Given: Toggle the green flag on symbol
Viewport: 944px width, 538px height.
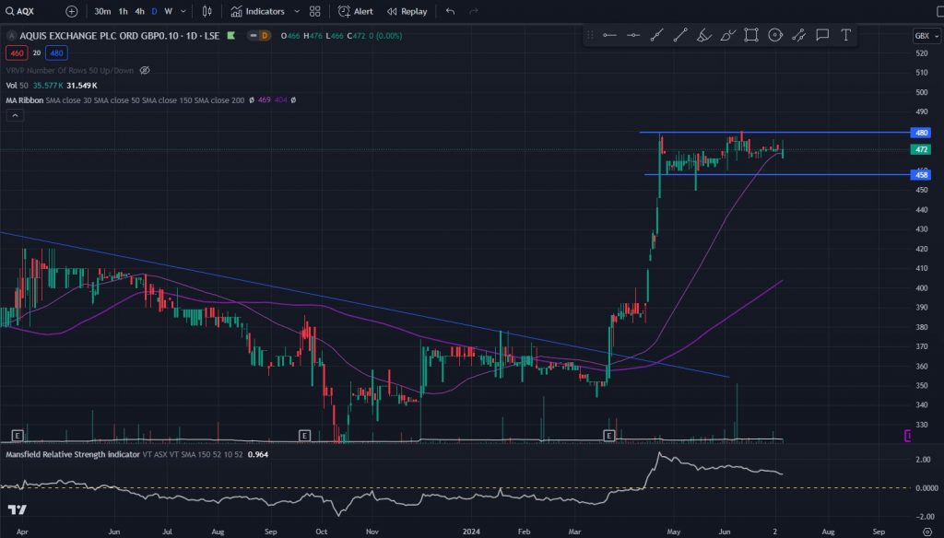Looking at the screenshot, I should tap(230, 36).
